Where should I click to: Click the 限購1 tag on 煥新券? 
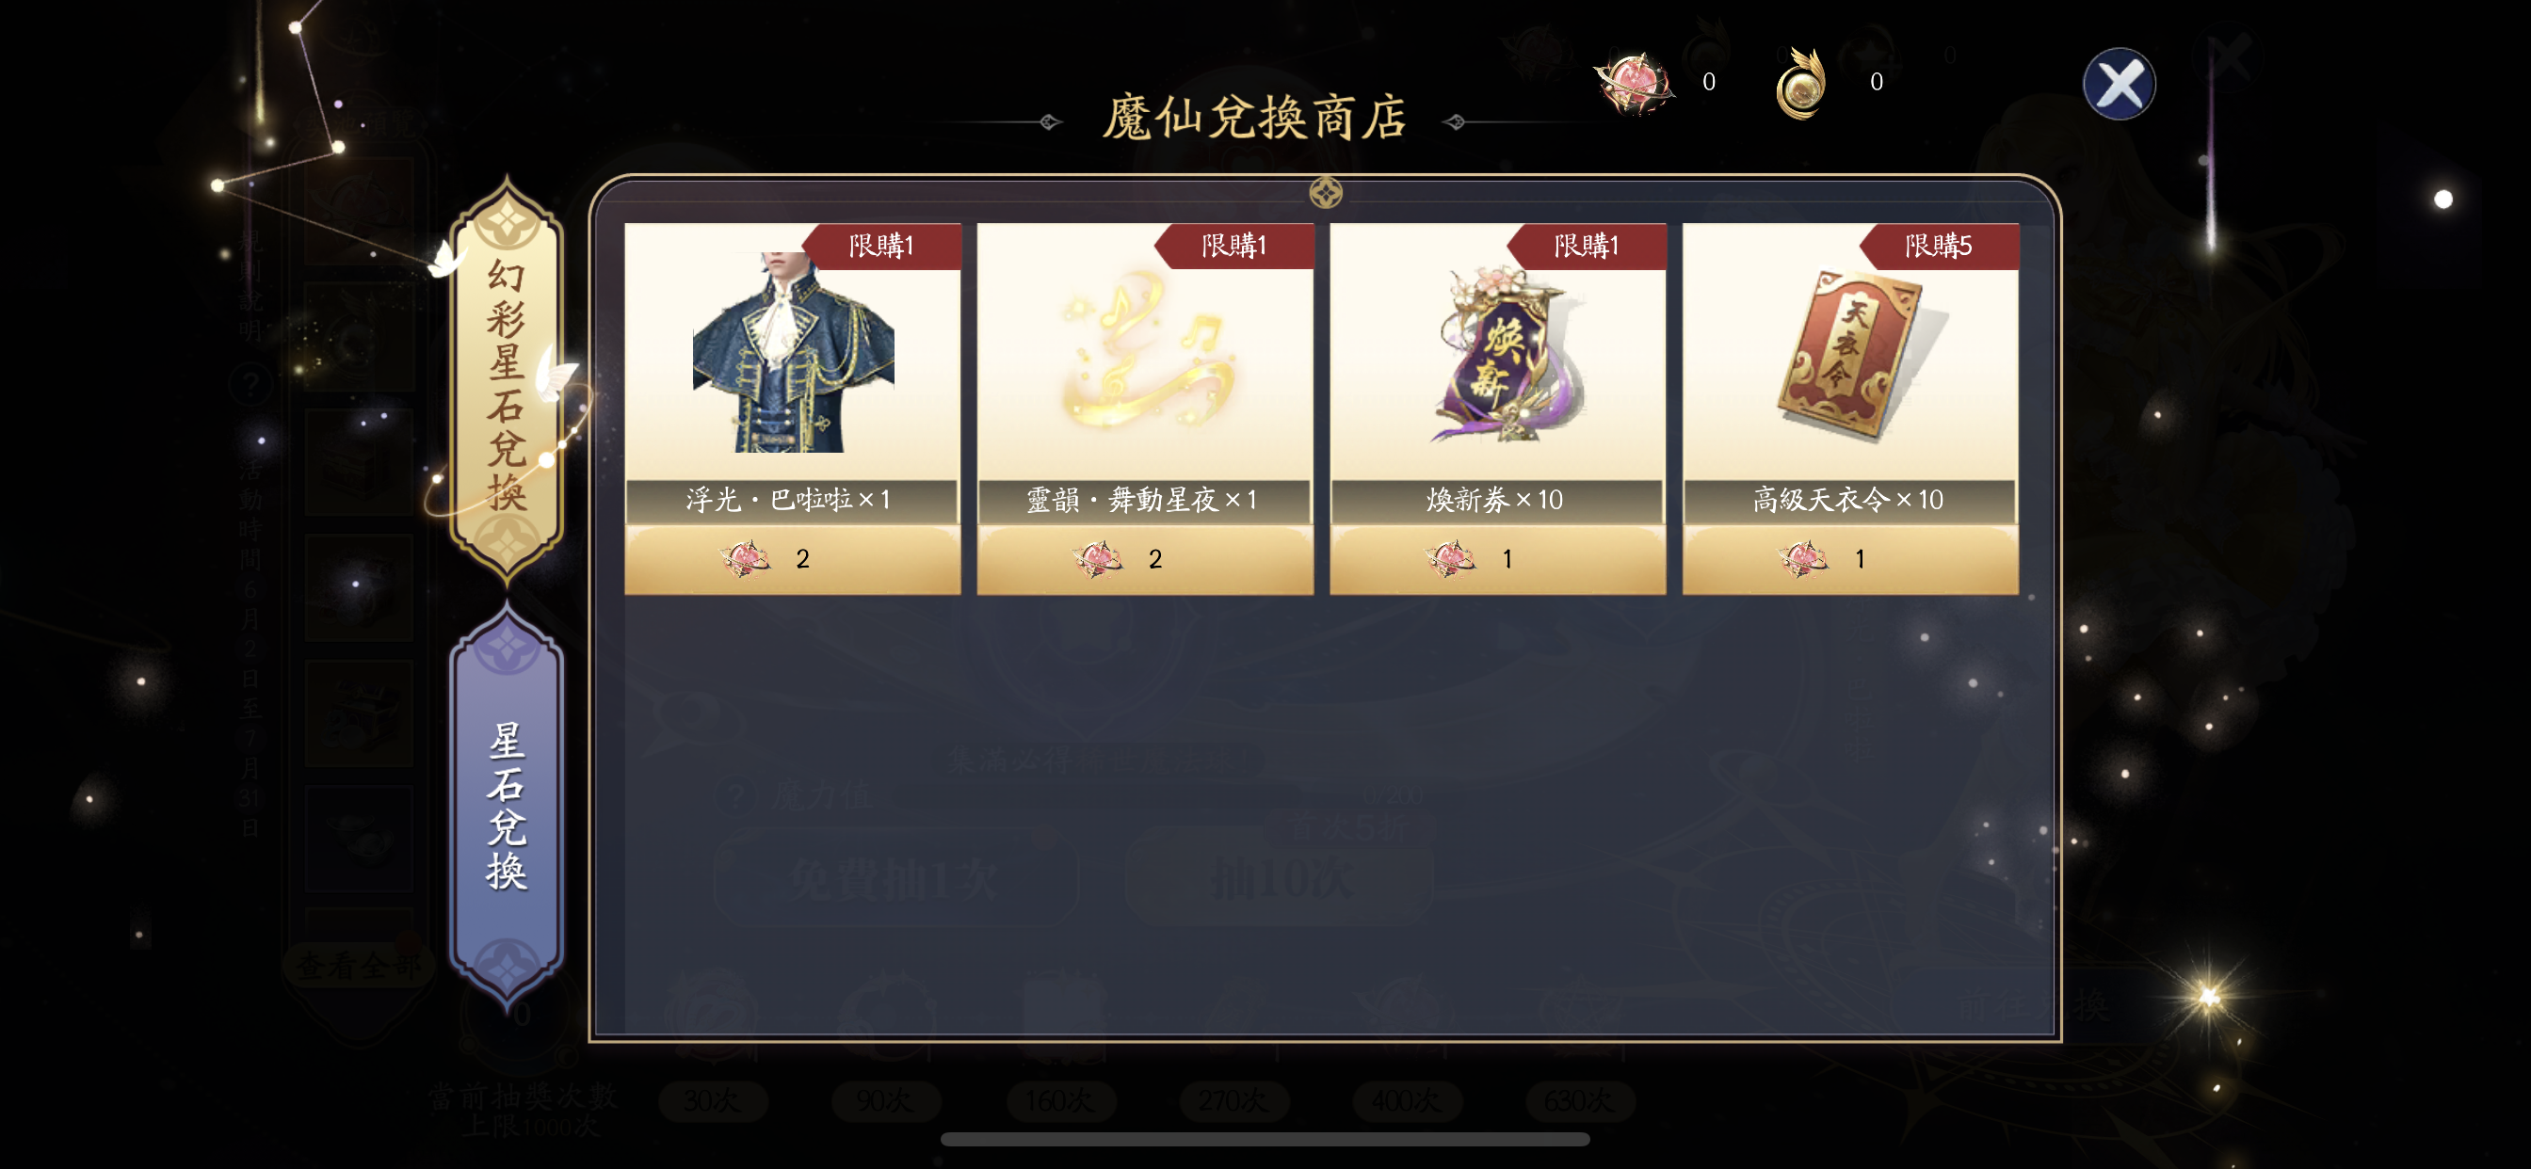(1586, 246)
